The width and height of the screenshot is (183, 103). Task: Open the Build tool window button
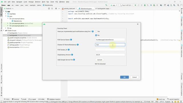pyautogui.click(x=24, y=99)
